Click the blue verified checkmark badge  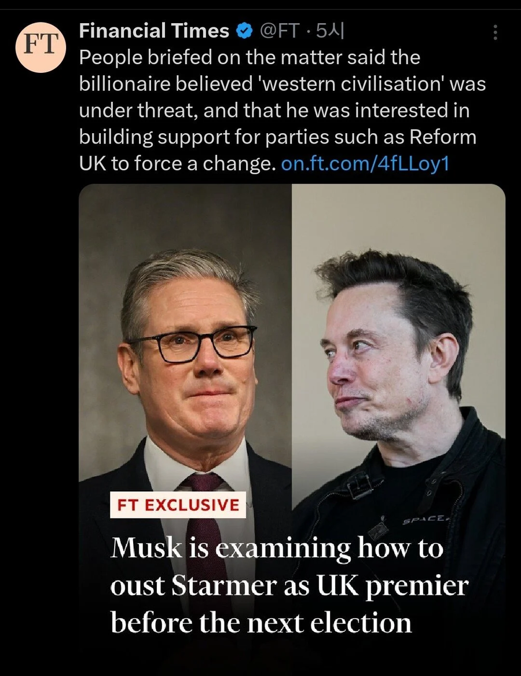click(244, 31)
